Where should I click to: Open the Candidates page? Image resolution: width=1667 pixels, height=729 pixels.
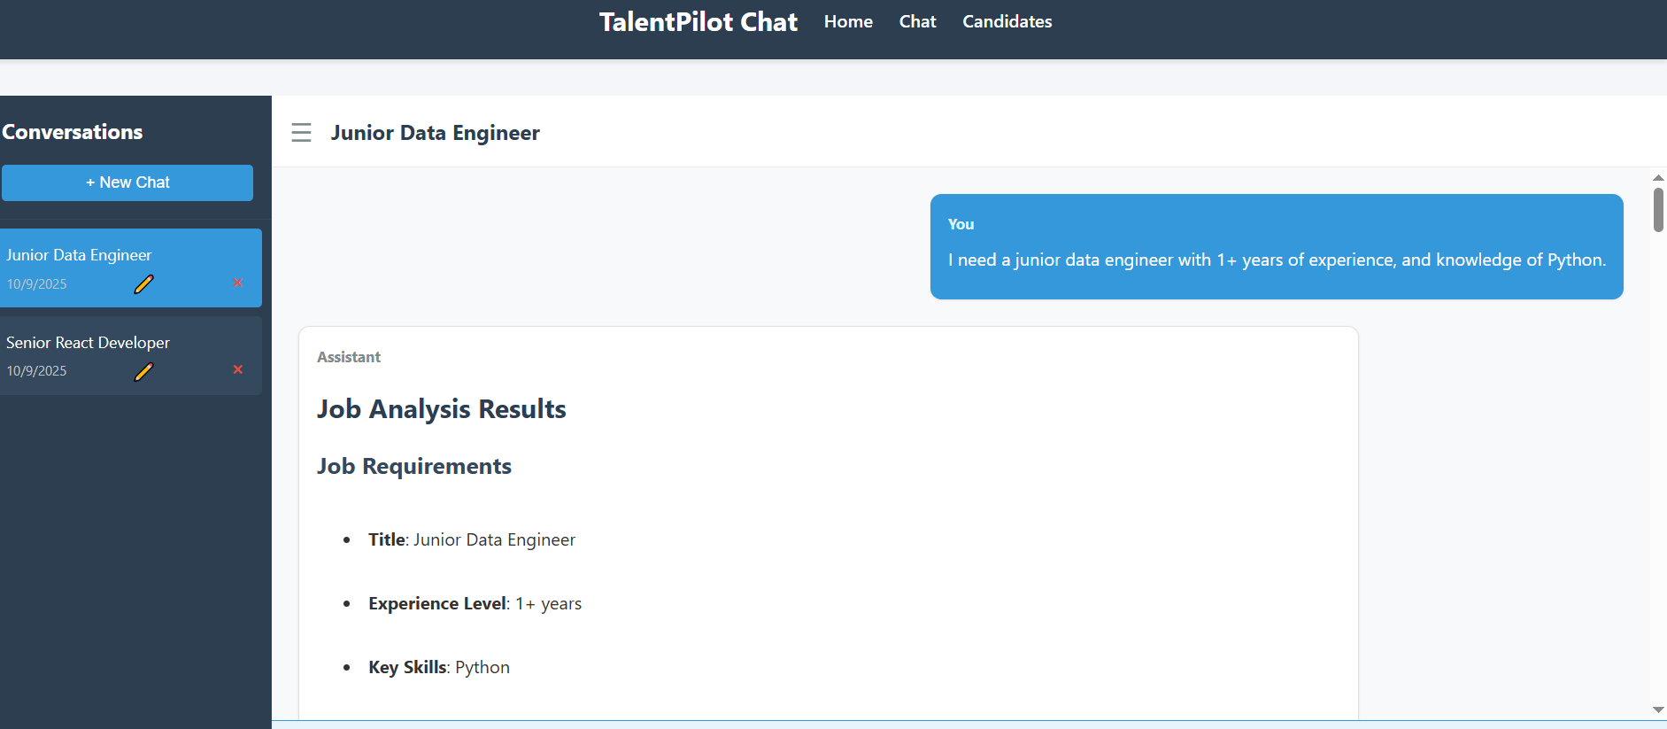click(1007, 21)
